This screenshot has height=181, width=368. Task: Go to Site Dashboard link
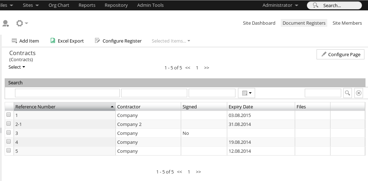point(259,23)
